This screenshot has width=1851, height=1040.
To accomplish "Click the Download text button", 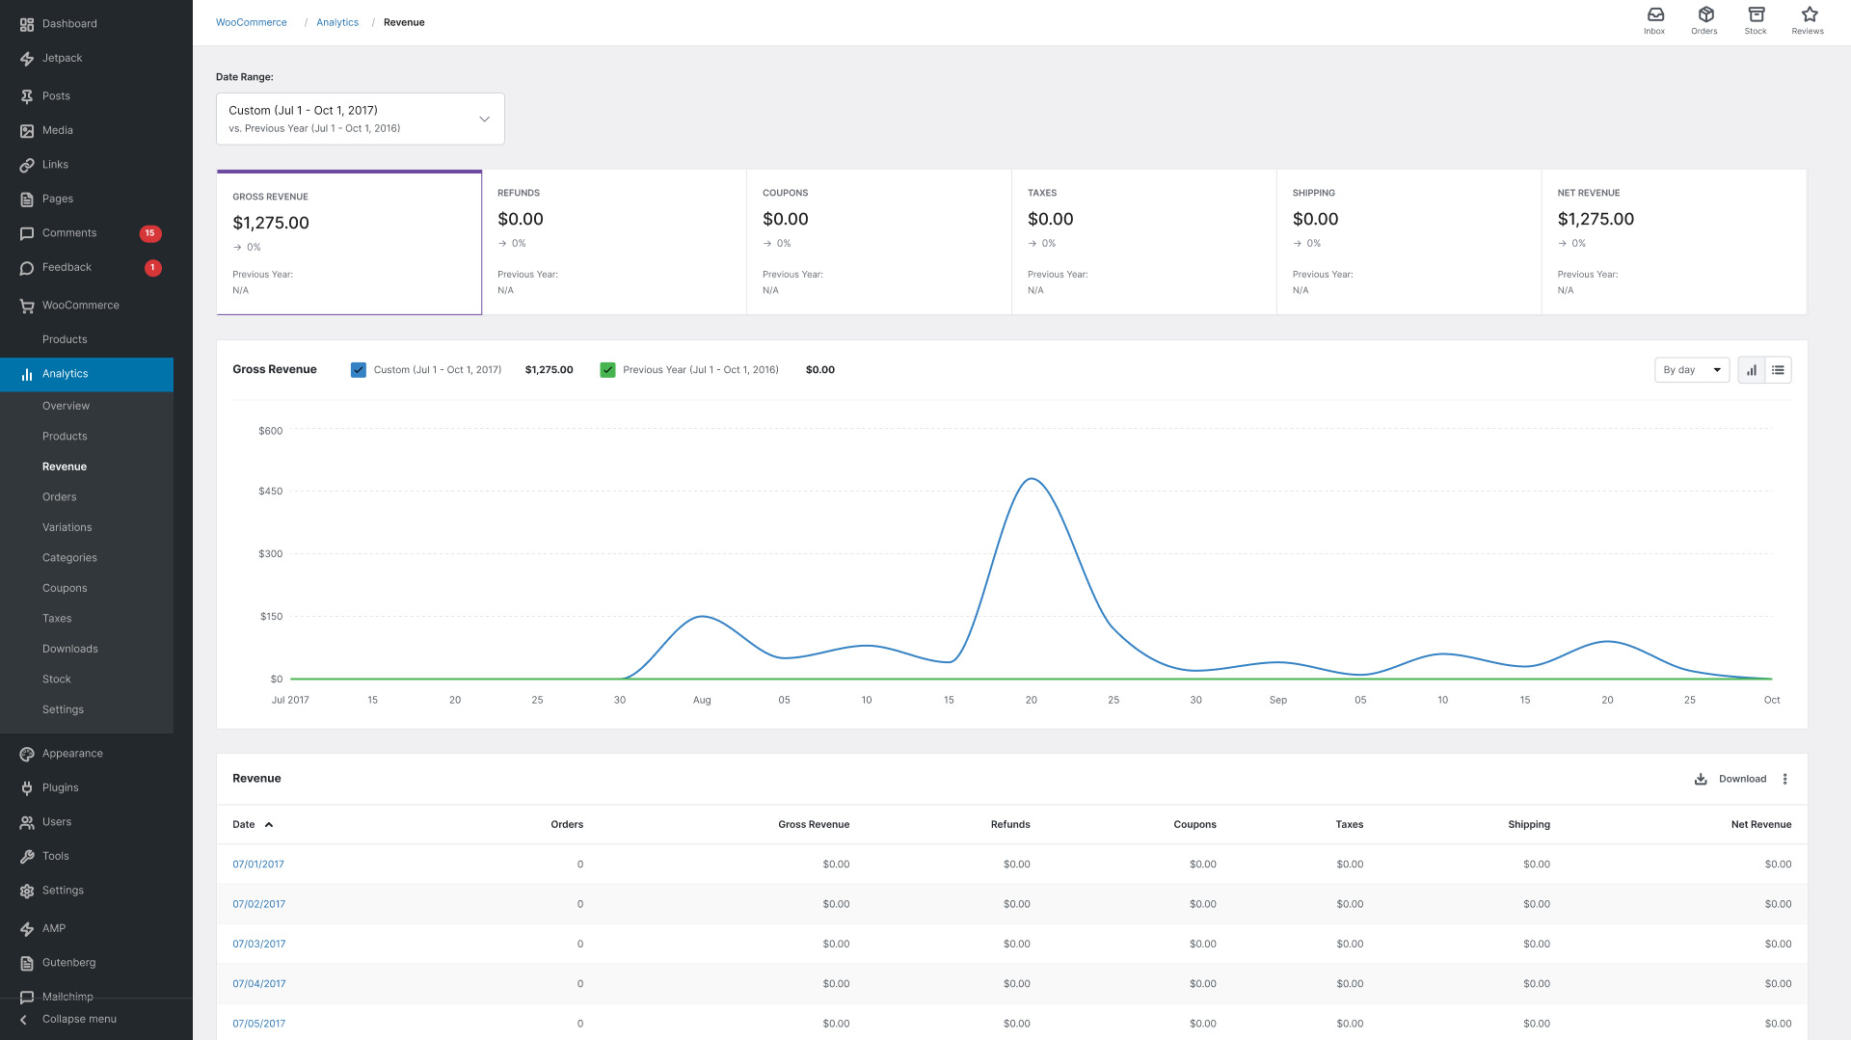I will [1742, 779].
